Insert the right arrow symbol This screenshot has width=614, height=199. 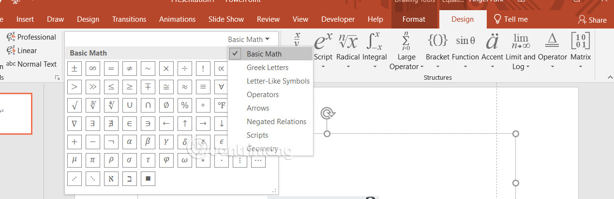(203, 124)
